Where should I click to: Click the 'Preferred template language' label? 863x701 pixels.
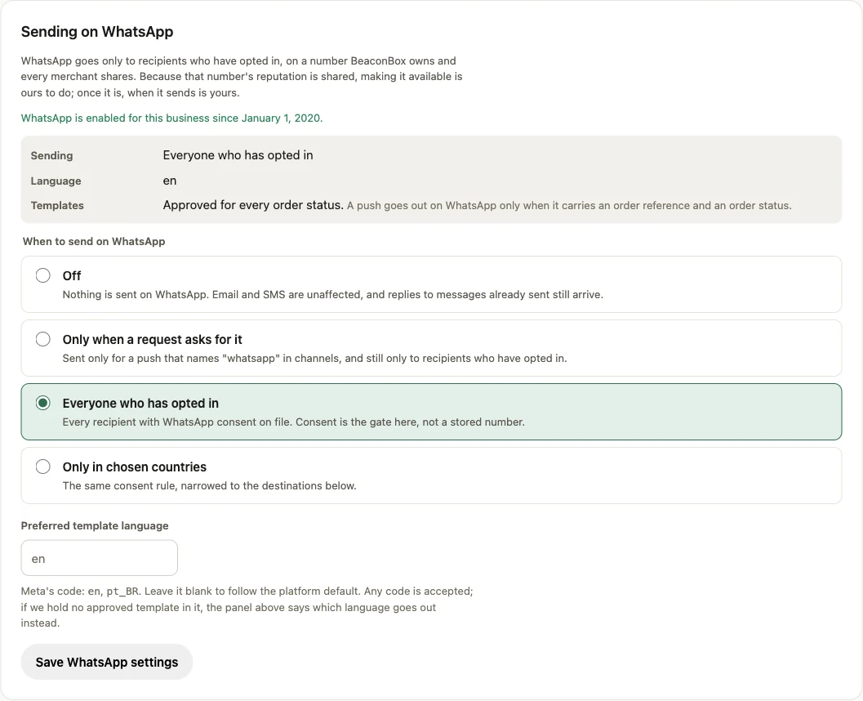click(95, 526)
